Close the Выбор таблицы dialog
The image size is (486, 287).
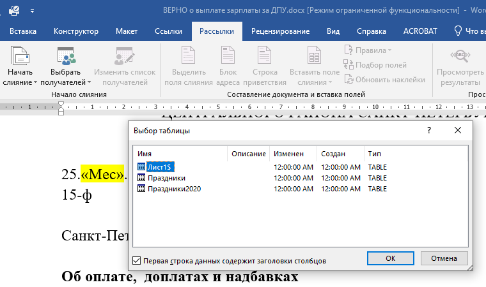pyautogui.click(x=458, y=130)
